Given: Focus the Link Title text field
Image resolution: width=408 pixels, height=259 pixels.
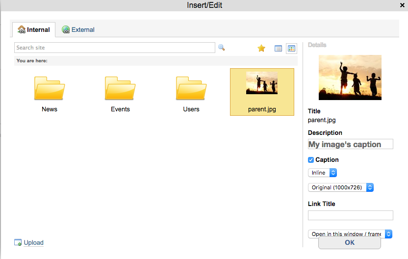Looking at the screenshot, I should click(350, 215).
